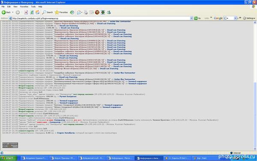Click the red round toolbar icon
The image size is (257, 161).
coord(97,12)
